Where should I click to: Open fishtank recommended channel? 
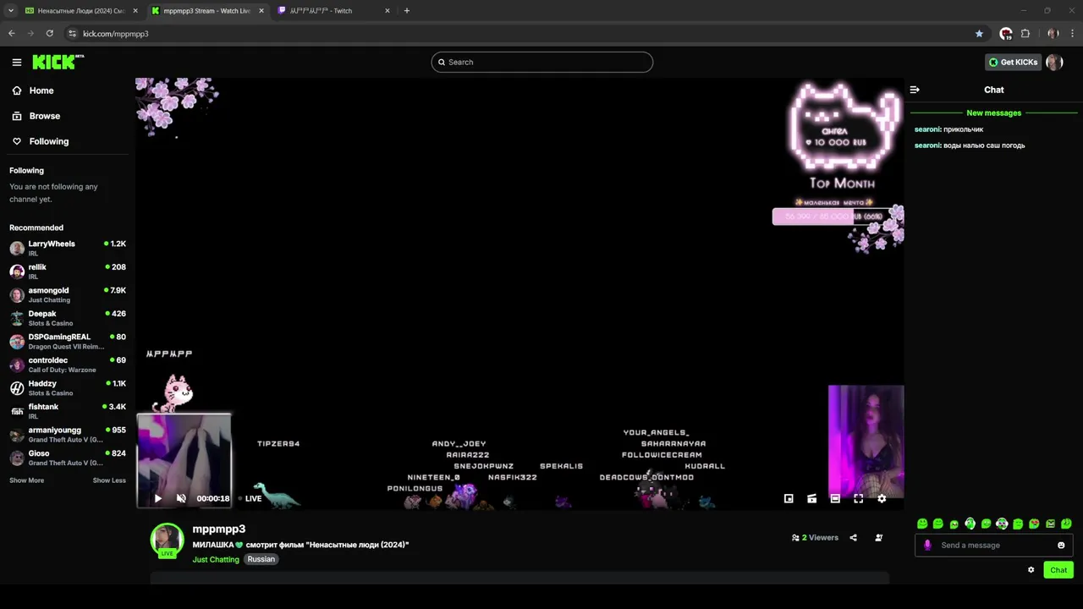68,411
